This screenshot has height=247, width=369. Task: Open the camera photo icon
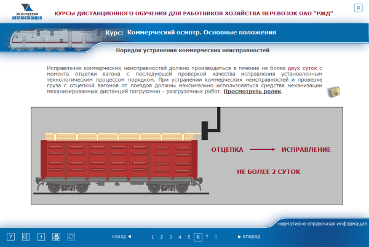[x=334, y=92]
